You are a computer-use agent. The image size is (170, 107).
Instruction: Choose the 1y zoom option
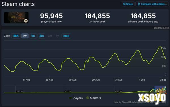tap(58, 36)
